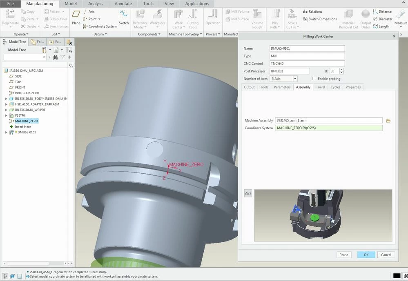Clear the Model Tree search field
This screenshot has height=281, width=408.
coord(43,57)
